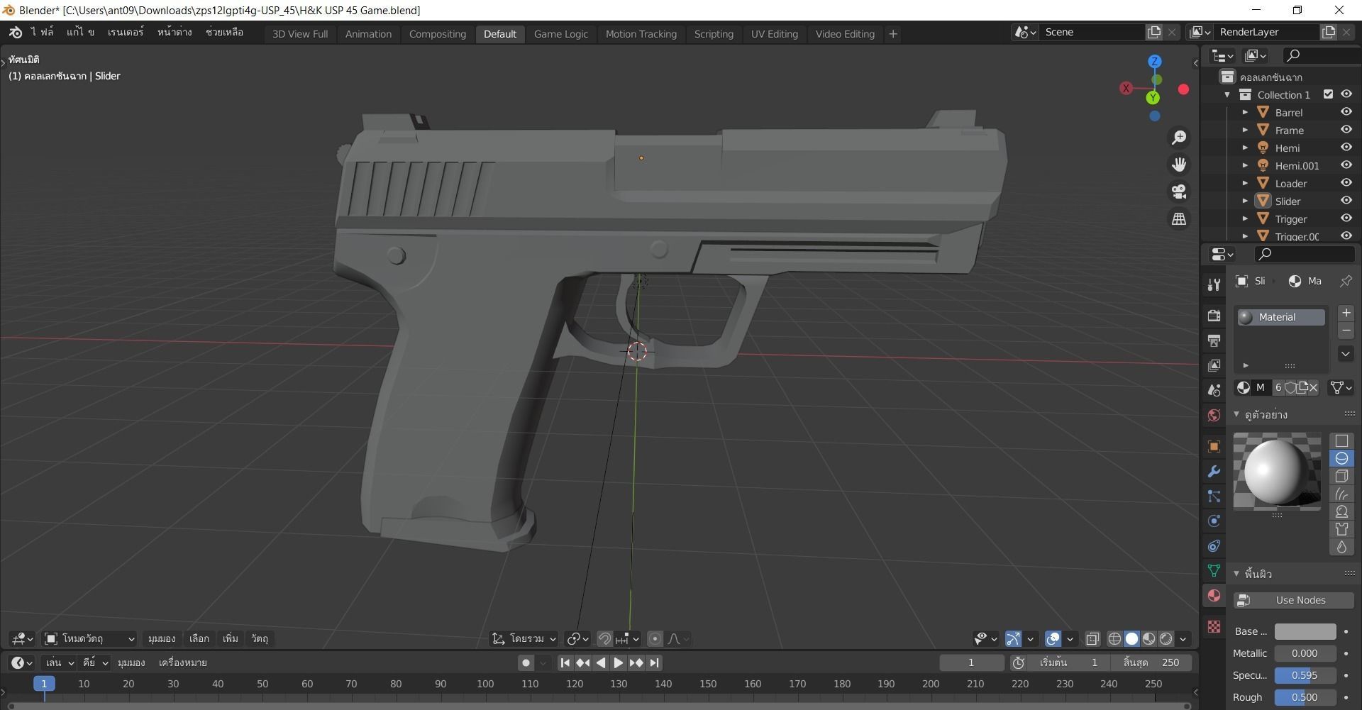
Task: Hide the Frame object with eye icon
Action: [1346, 130]
